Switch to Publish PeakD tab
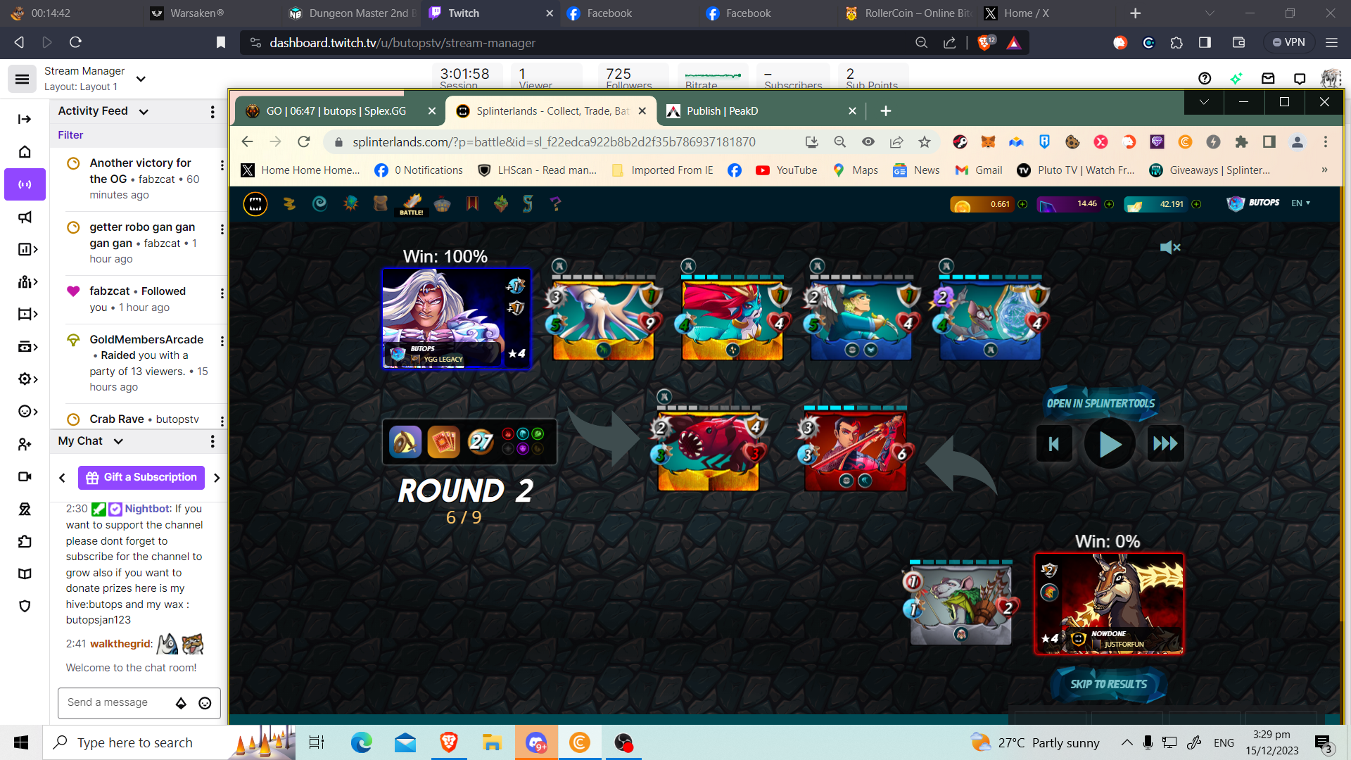This screenshot has height=760, width=1351. point(760,111)
